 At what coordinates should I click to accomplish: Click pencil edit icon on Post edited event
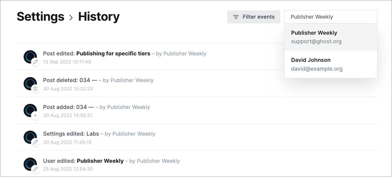point(35,62)
